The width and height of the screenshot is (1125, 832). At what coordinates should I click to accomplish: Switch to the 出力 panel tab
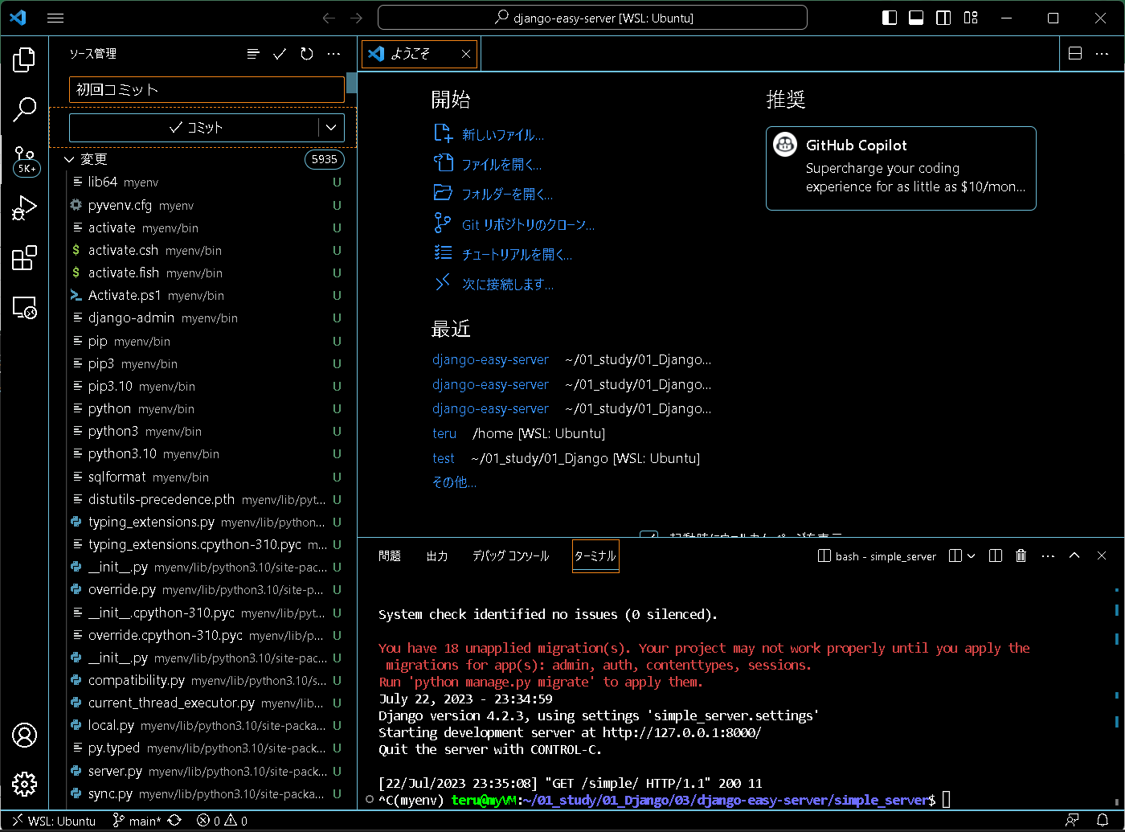437,555
